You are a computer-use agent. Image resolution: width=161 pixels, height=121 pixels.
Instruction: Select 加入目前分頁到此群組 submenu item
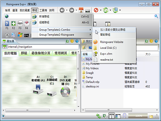click(x=114, y=30)
